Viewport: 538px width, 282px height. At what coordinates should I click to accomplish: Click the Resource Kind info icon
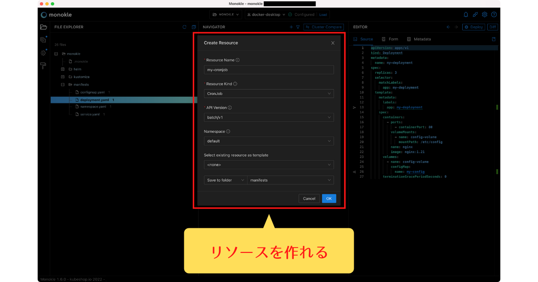point(235,84)
